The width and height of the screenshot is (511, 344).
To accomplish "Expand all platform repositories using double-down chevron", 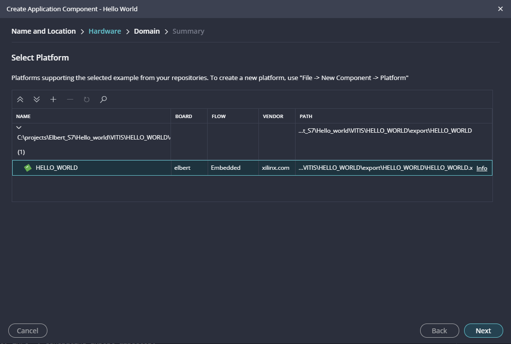I will 37,100.
